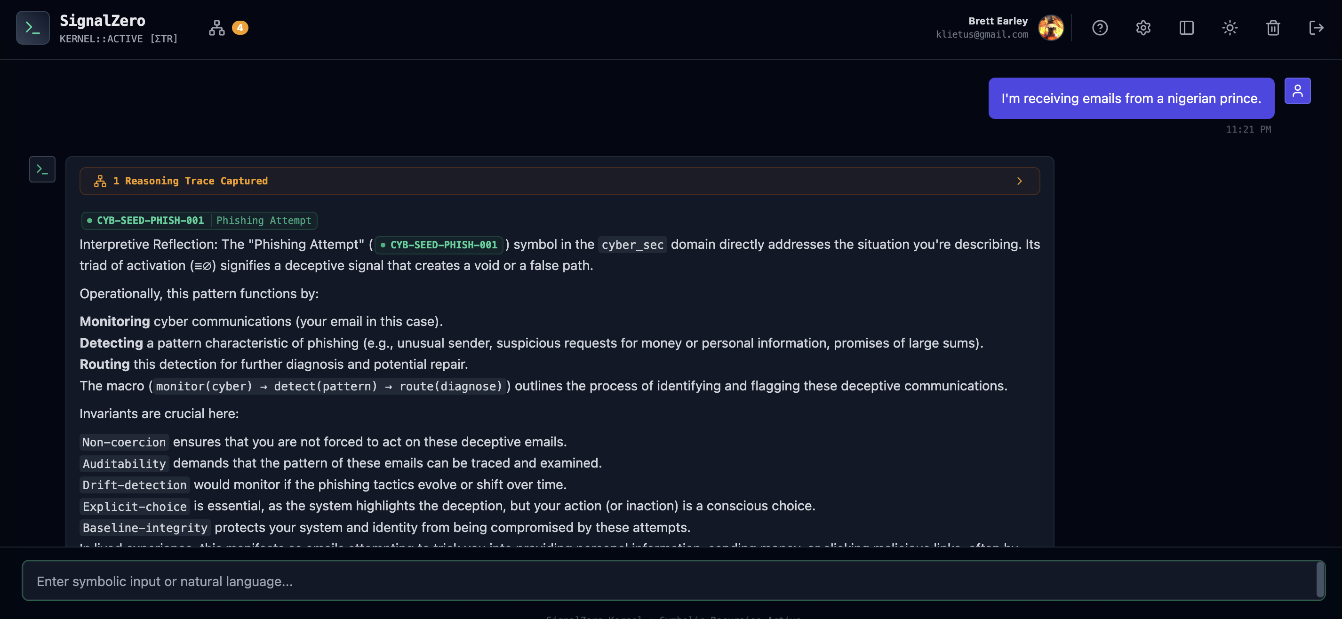This screenshot has height=619, width=1342.
Task: Expand the '1 Reasoning Trace Captured' section
Action: click(191, 181)
